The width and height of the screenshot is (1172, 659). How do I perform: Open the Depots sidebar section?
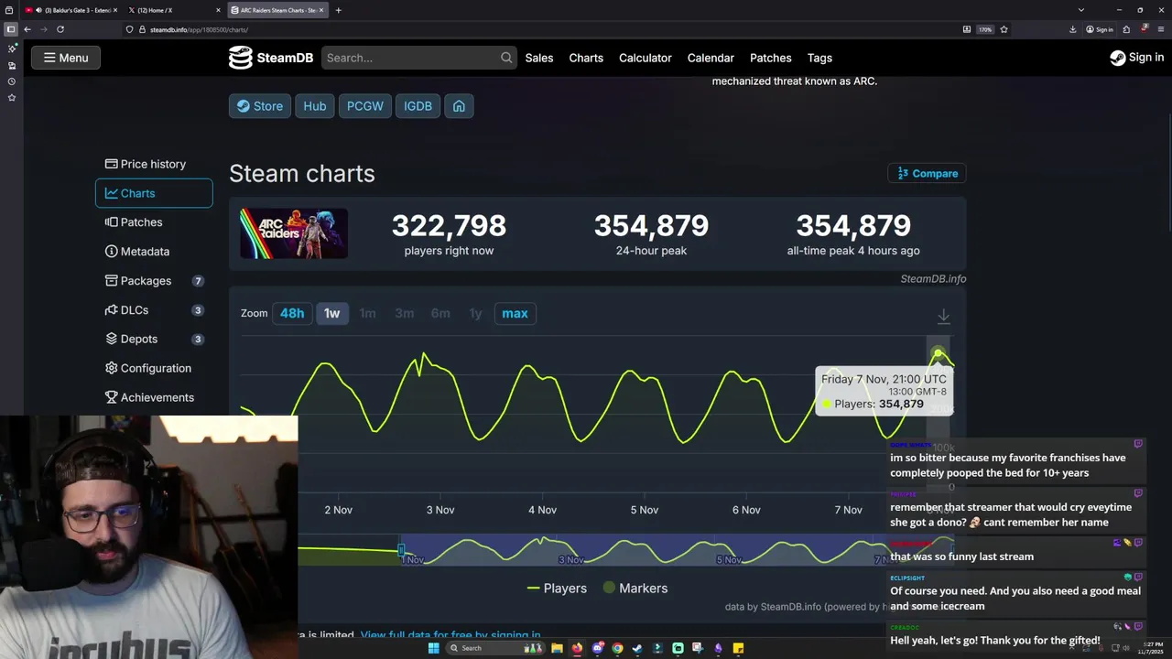pyautogui.click(x=154, y=339)
